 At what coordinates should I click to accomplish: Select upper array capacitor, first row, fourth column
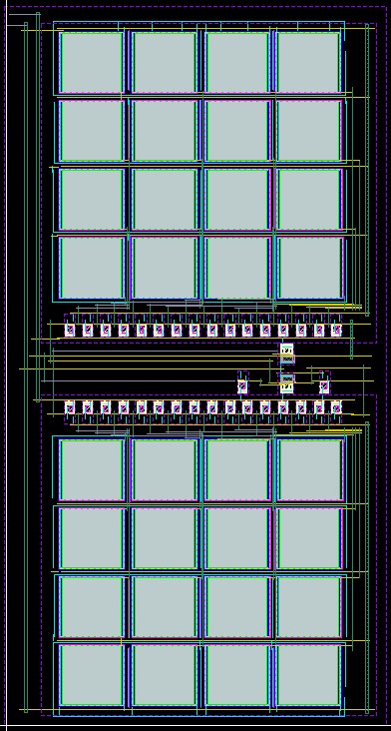coord(308,63)
